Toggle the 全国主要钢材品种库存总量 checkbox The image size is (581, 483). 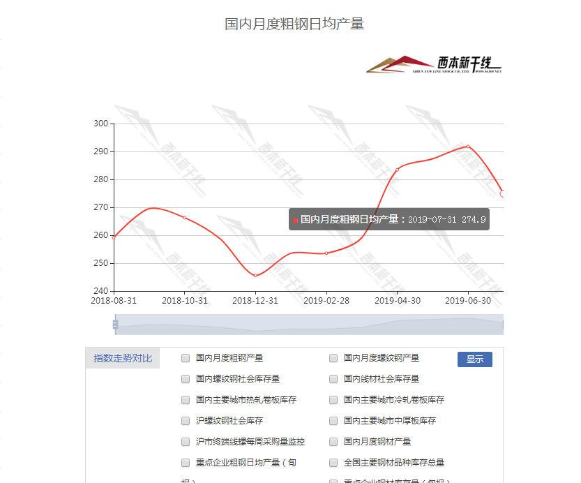[x=333, y=463]
